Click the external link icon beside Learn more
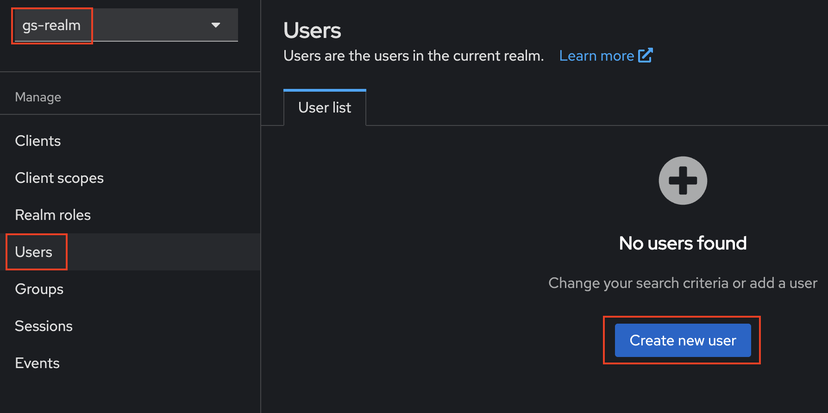Image resolution: width=828 pixels, height=413 pixels. pyautogui.click(x=645, y=56)
